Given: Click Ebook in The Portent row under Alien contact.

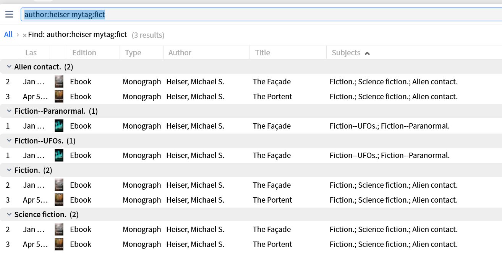Looking at the screenshot, I should click(81, 97).
